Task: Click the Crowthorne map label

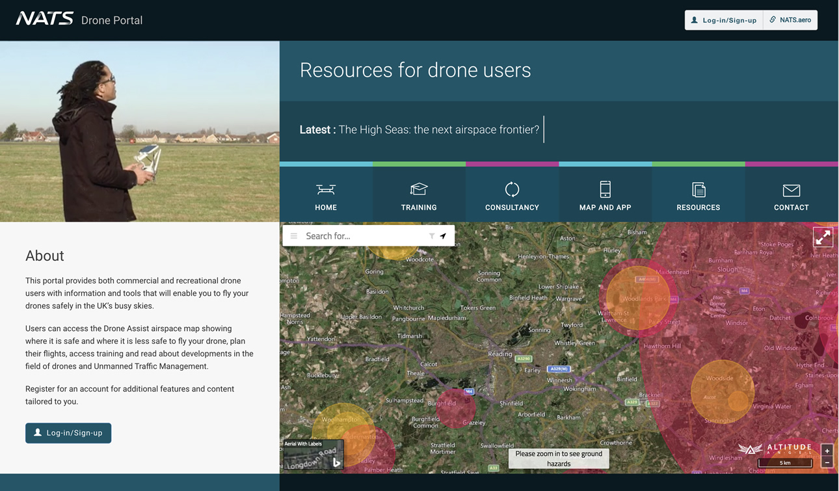Action: [x=615, y=443]
